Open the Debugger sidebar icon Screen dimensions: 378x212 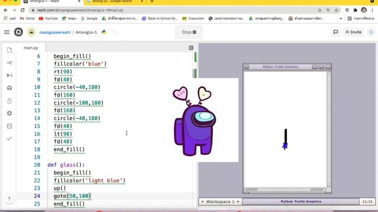[9, 75]
